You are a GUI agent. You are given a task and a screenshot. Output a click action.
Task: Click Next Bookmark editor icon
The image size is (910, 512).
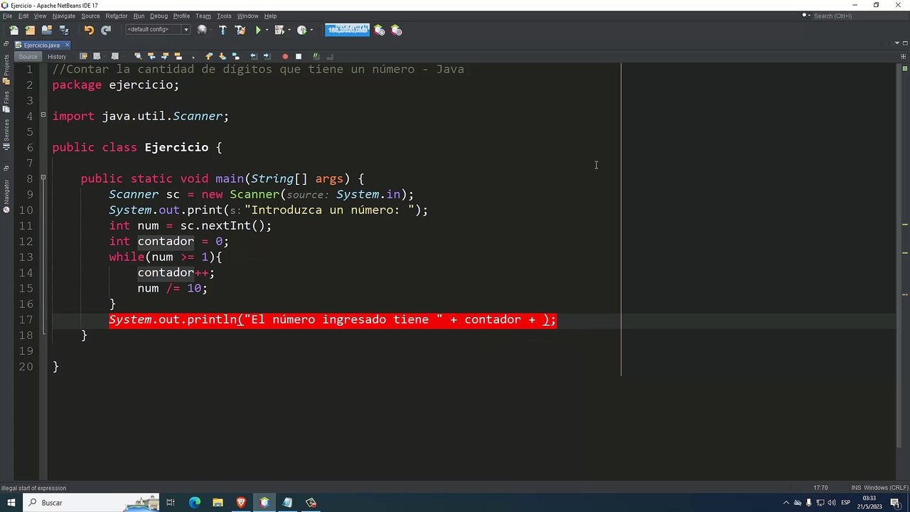click(223, 56)
